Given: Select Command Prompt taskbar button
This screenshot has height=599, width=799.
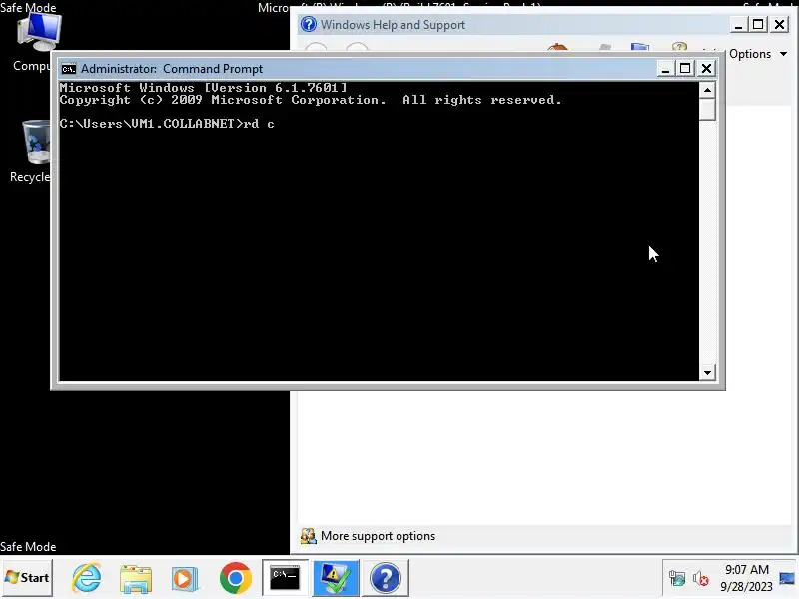Looking at the screenshot, I should 285,578.
